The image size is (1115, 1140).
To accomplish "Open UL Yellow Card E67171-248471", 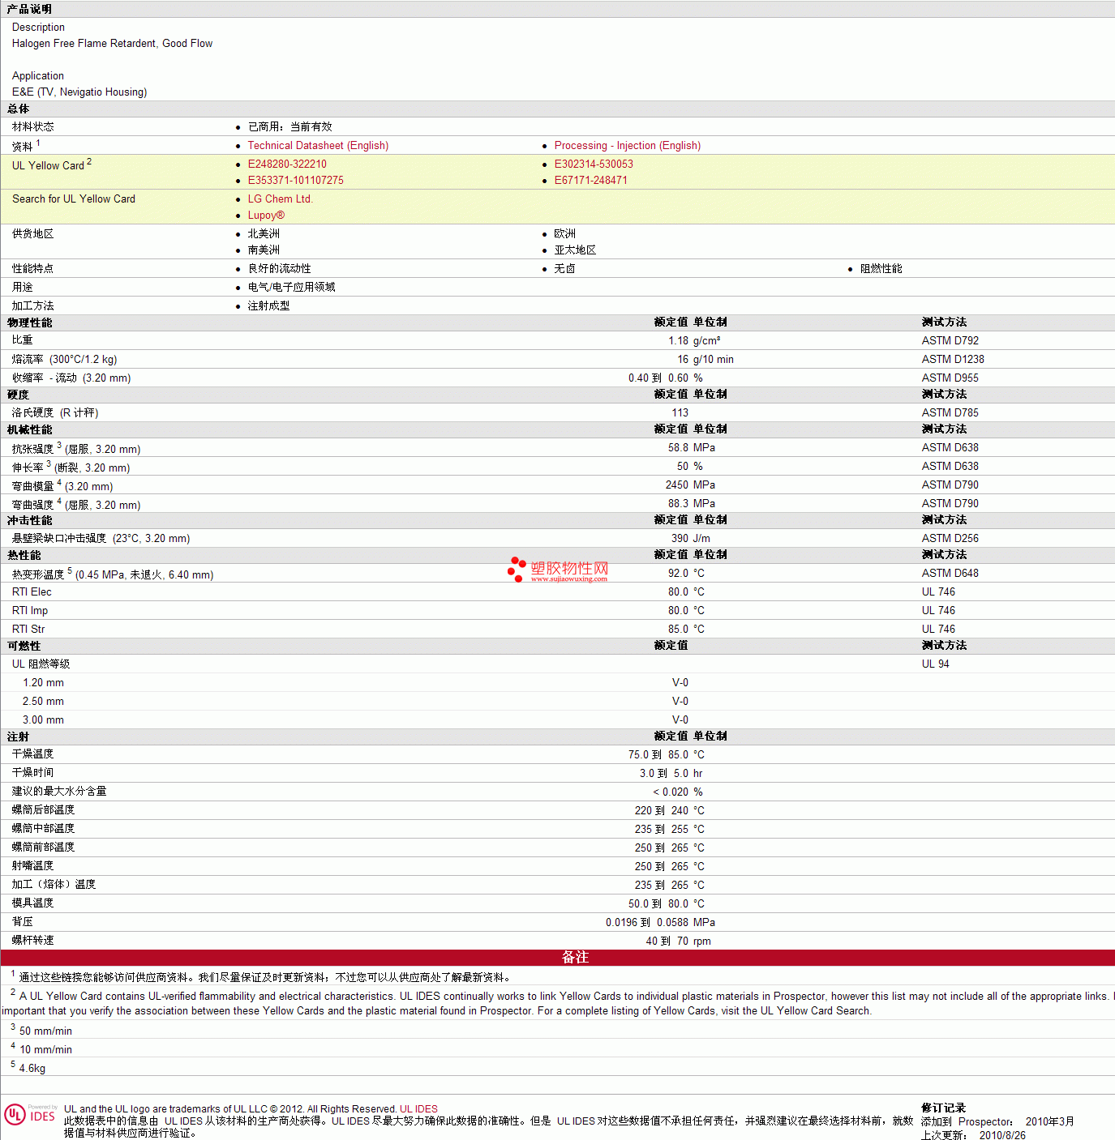I will pyautogui.click(x=591, y=181).
